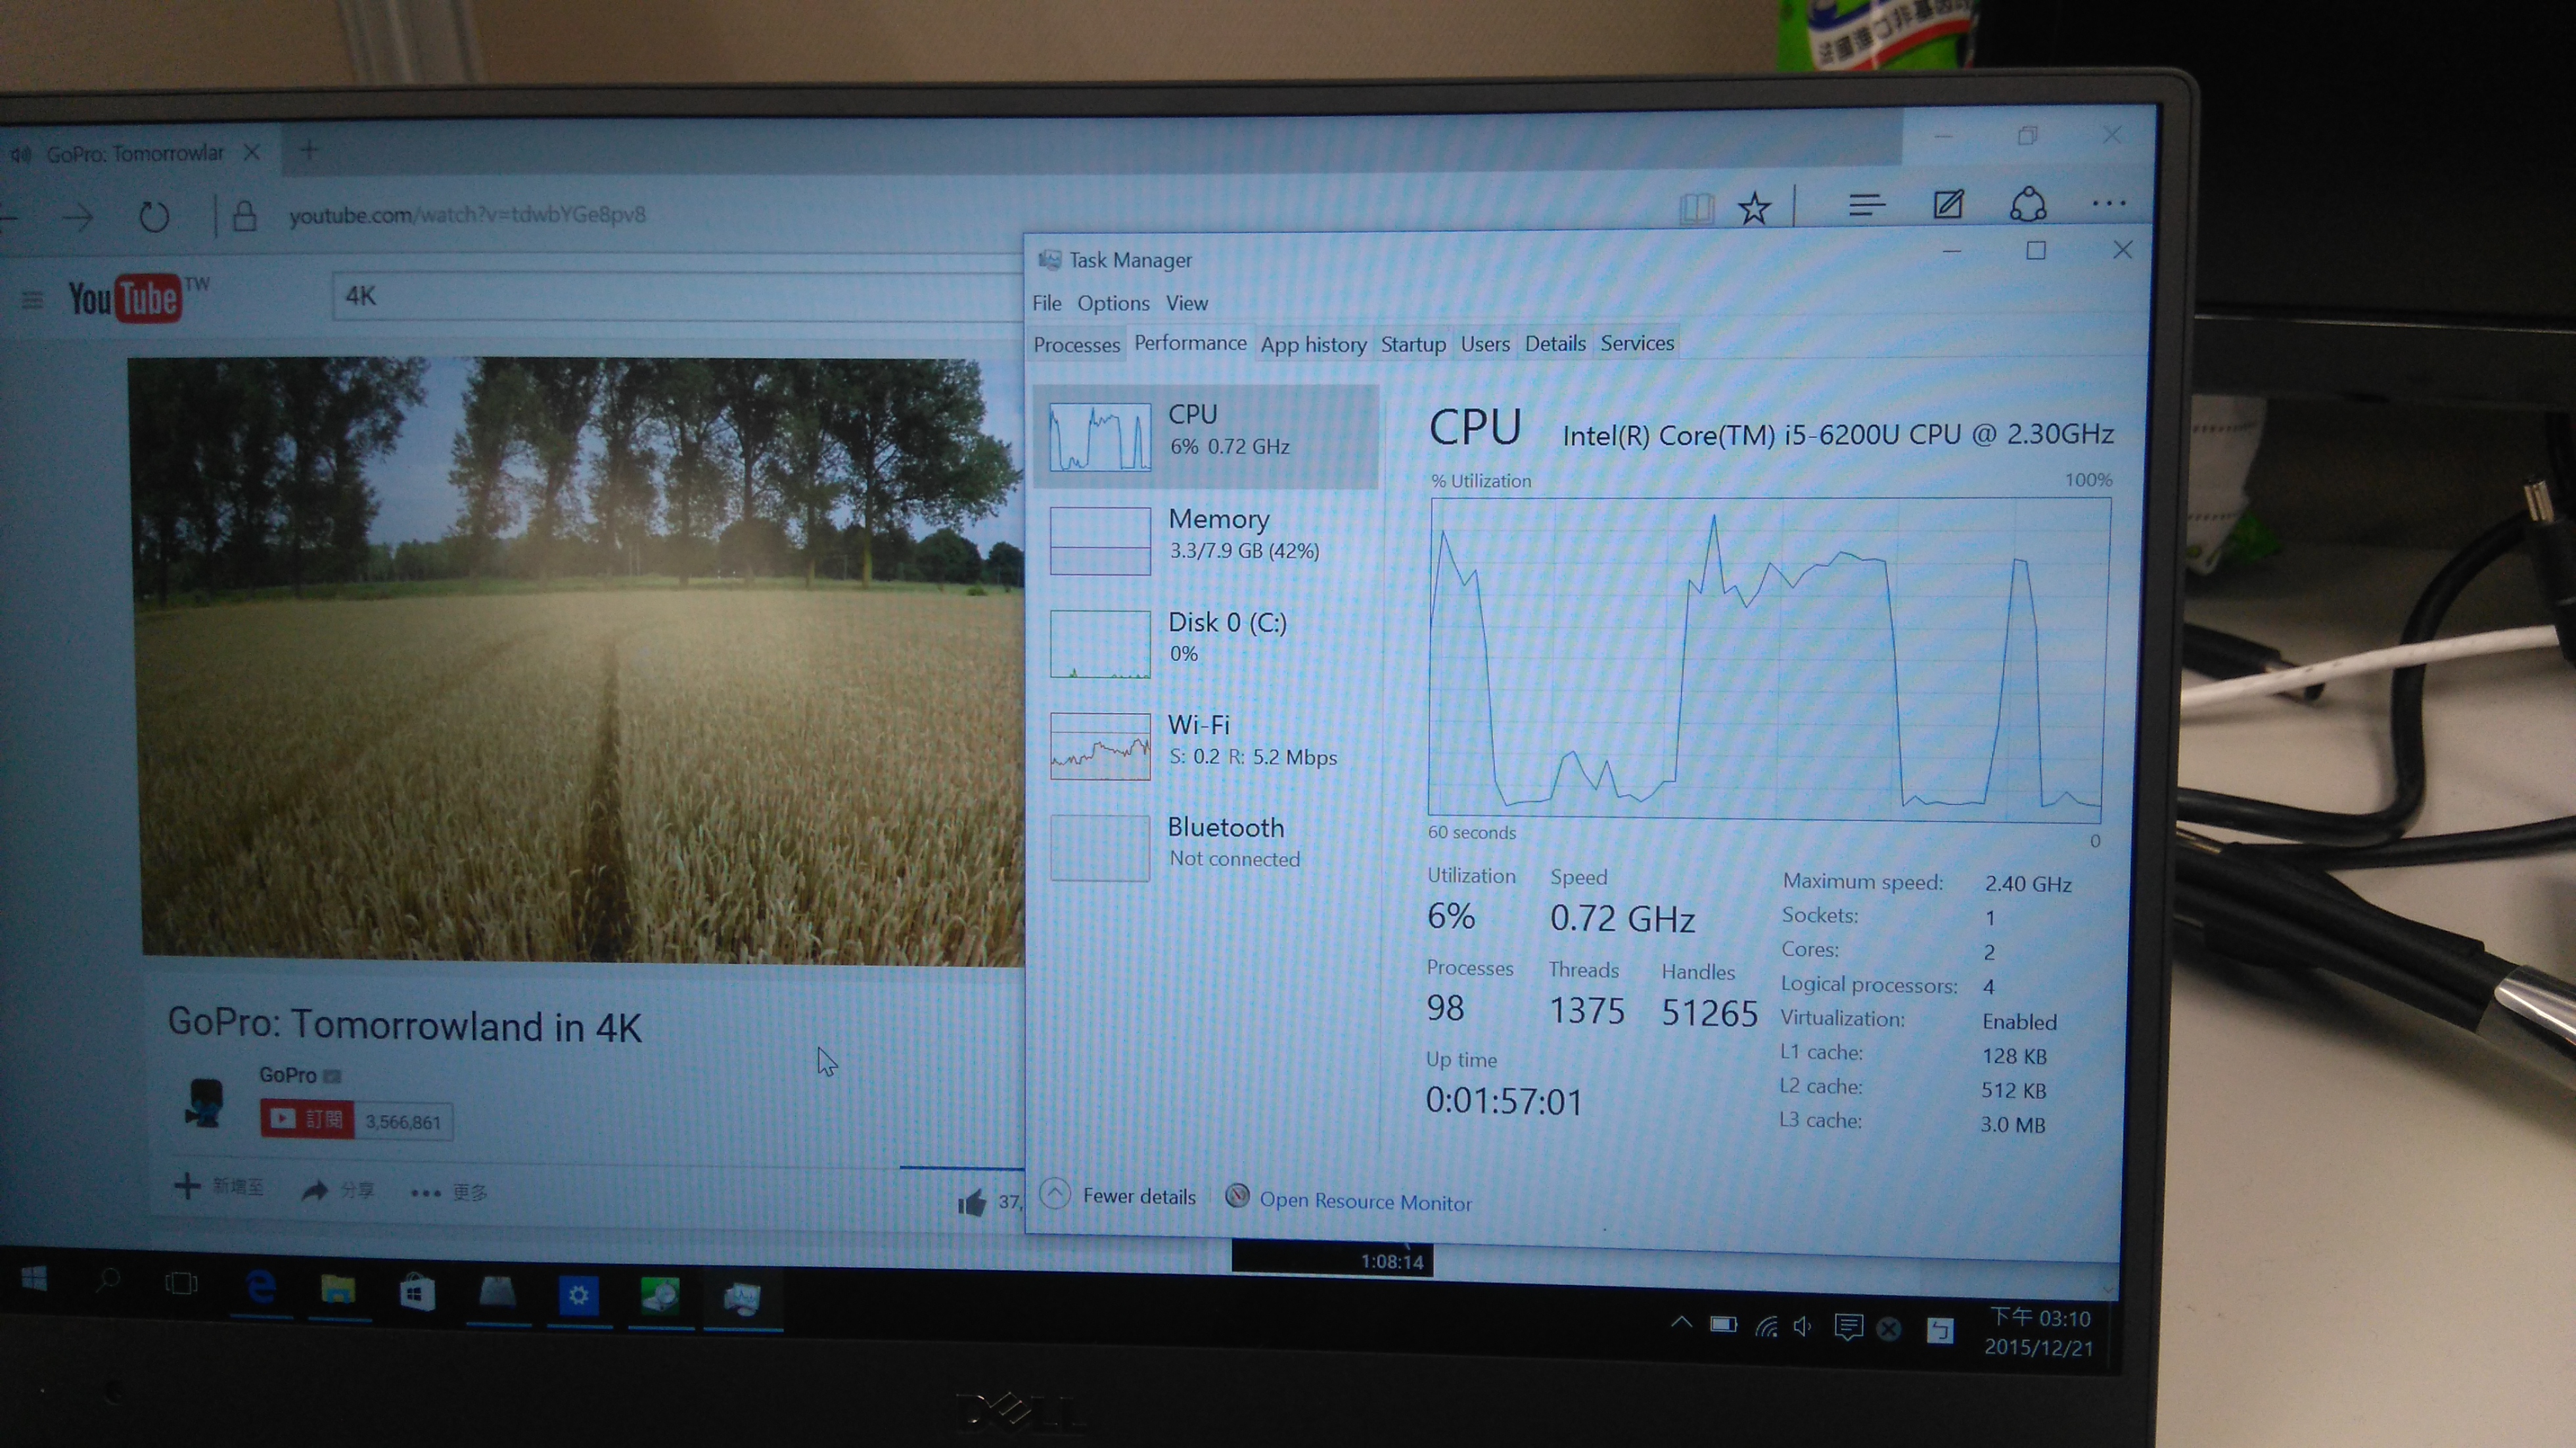Switch to the Processes tab
The width and height of the screenshot is (2576, 1448).
[1076, 345]
